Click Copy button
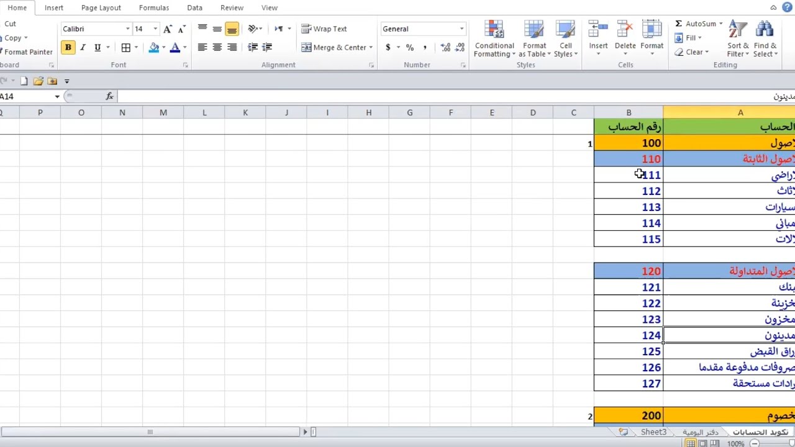Screen dimensions: 795x447 tap(13, 38)
